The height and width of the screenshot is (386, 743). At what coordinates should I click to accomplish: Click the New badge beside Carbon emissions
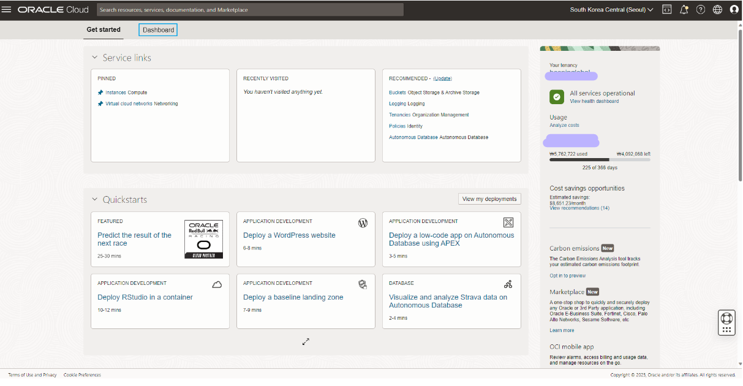[608, 248]
